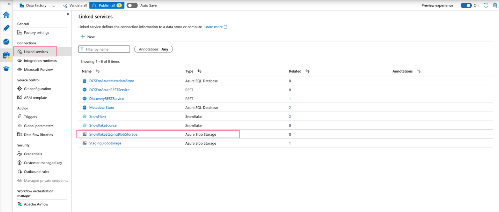This screenshot has height=212, width=499.
Task: Click the Refresh icon in top bar
Action: click(x=486, y=5)
